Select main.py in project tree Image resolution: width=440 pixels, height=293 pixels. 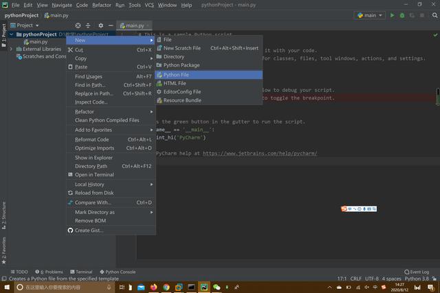36,42
